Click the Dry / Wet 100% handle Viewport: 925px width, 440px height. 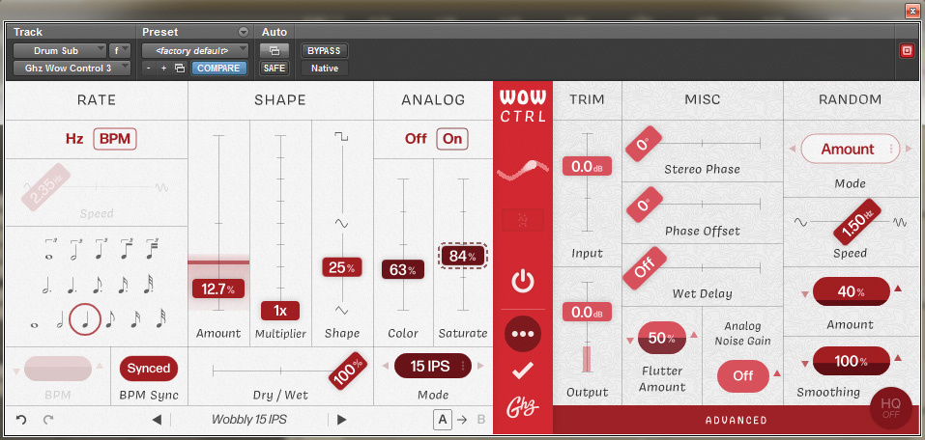347,371
